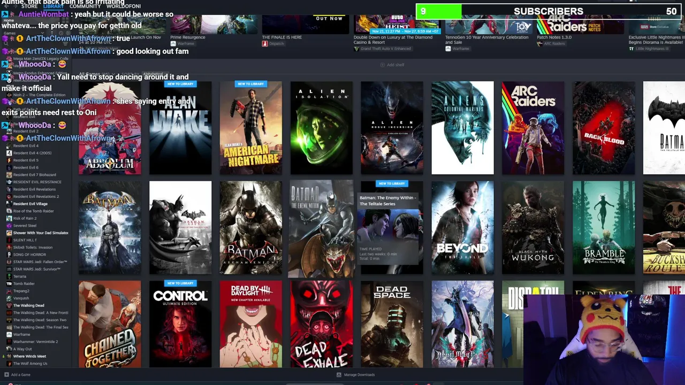Open Batman The Enemy Within winged-figure cover
This screenshot has height=385, width=685.
point(321,228)
